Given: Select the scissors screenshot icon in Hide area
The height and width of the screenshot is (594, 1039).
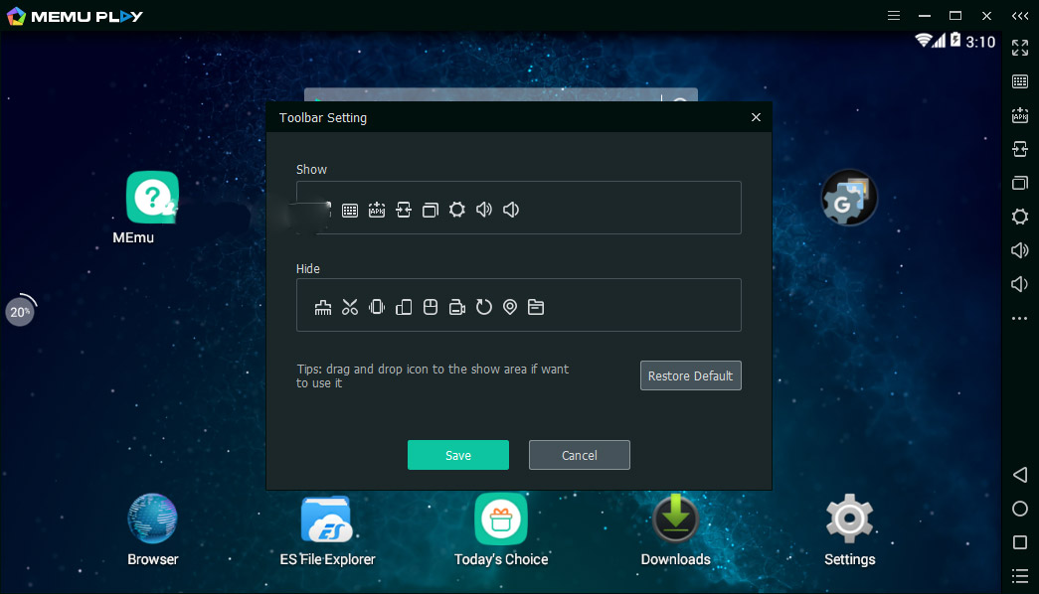Looking at the screenshot, I should pos(349,307).
